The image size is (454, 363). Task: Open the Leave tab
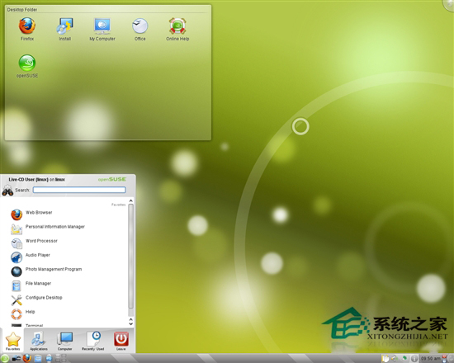tap(121, 341)
